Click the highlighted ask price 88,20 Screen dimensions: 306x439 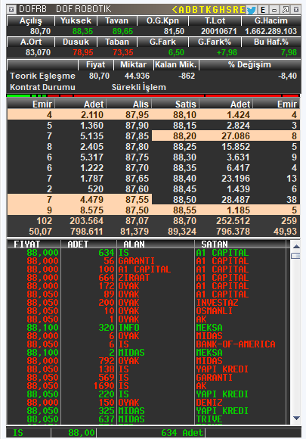[x=184, y=136]
